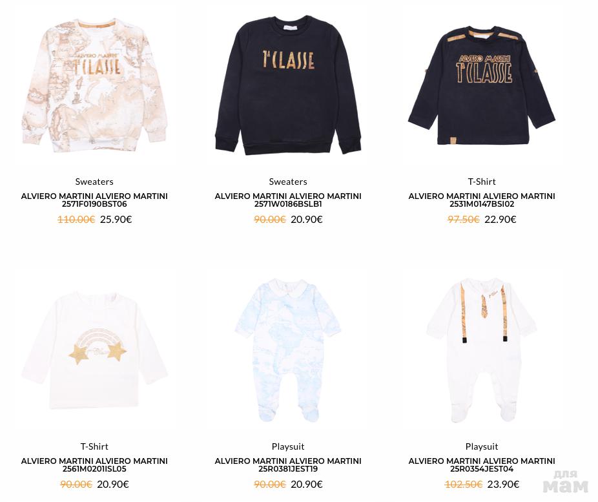The height and width of the screenshot is (502, 598).
Task: Open the white rainbow stars T-shirt image
Action: pyautogui.click(x=94, y=350)
